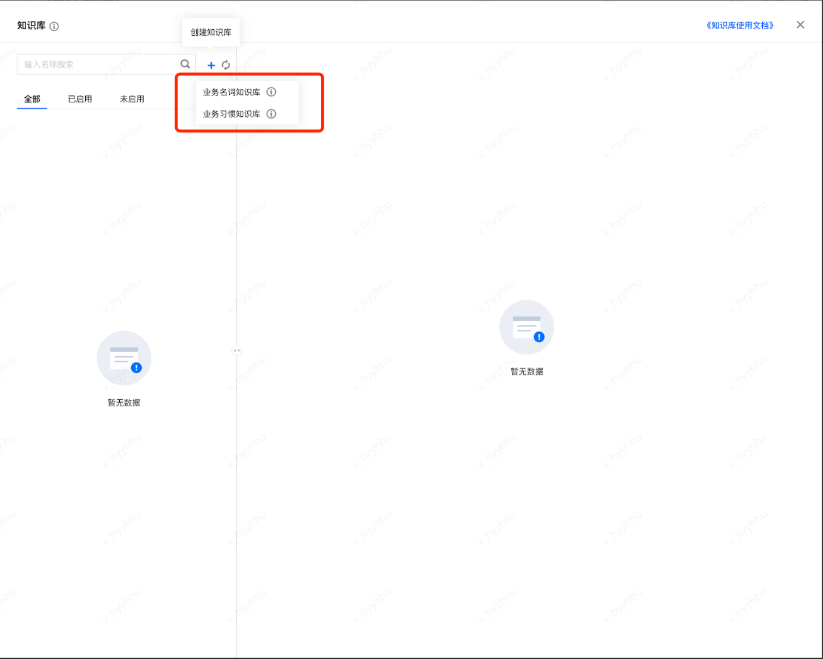Click the panel divider collapse handle
The height and width of the screenshot is (659, 823).
[x=237, y=350]
